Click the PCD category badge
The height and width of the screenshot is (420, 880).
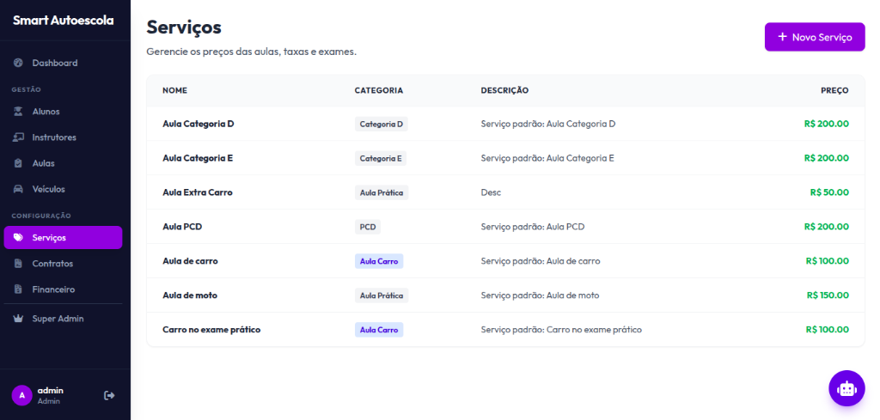pyautogui.click(x=368, y=227)
